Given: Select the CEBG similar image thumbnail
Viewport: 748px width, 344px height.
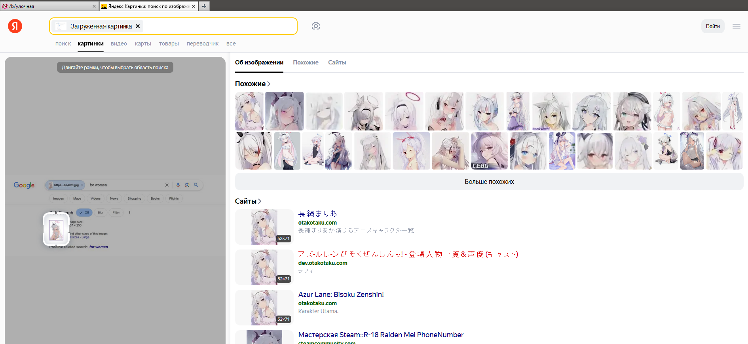Looking at the screenshot, I should [x=489, y=151].
